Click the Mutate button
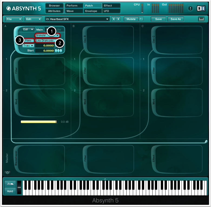The width and height of the screenshot is (211, 207). [x=131, y=19]
